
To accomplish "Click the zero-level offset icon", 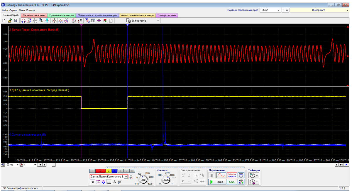I will click(x=79, y=21).
